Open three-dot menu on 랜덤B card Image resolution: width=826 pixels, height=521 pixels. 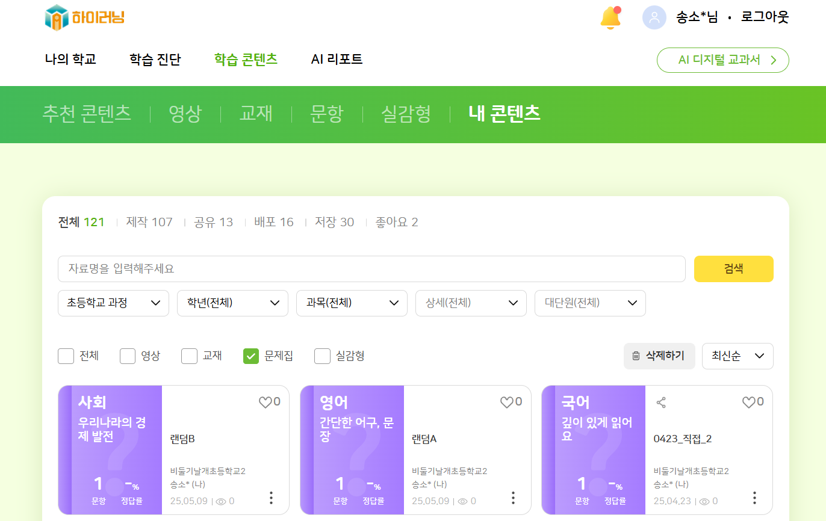click(x=271, y=498)
